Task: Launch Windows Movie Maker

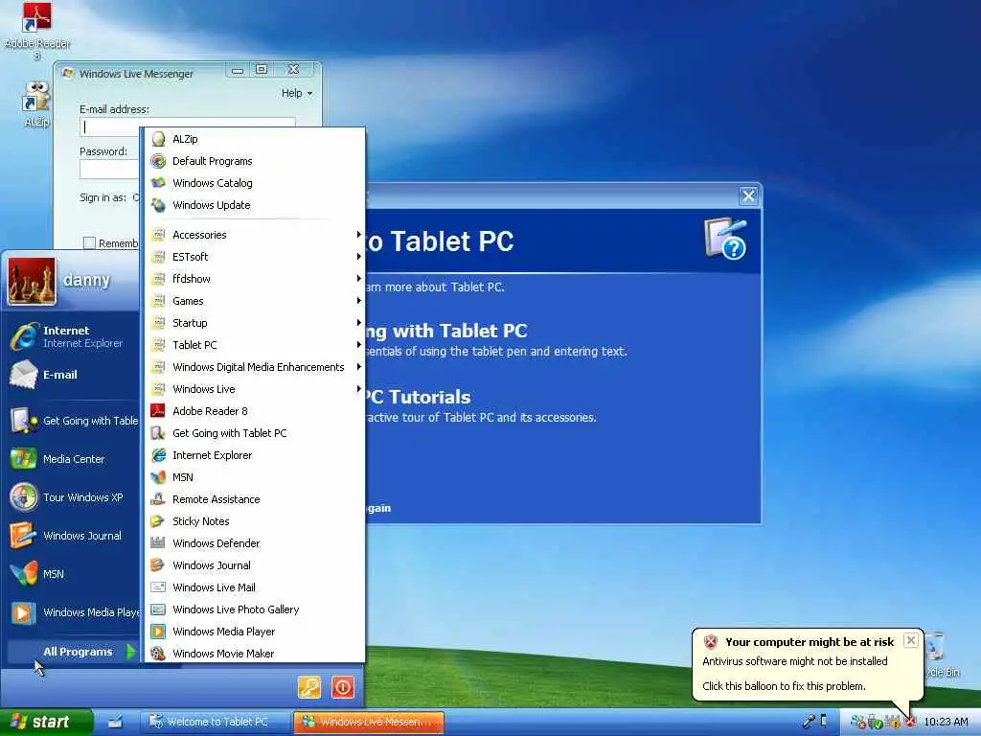Action: (x=255, y=653)
